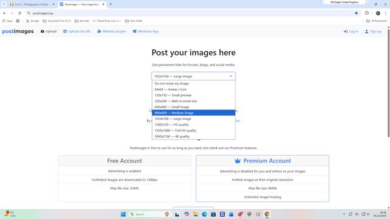Image resolution: width=390 pixels, height=219 pixels.
Task: Open Imported From IE bookmark folder
Action: click(x=57, y=21)
